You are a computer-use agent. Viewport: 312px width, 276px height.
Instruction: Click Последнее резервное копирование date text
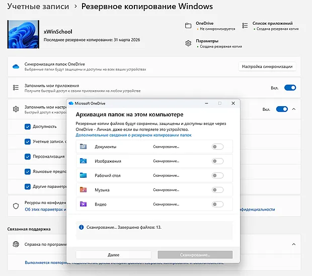point(92,40)
